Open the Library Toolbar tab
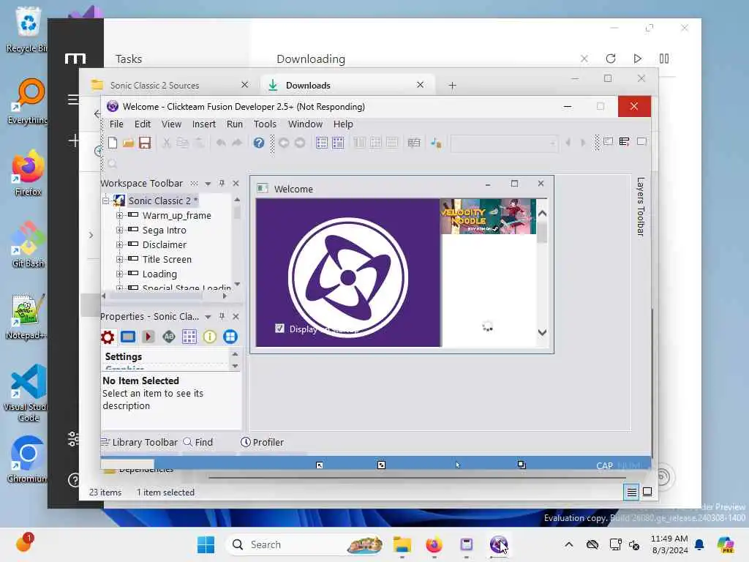Screen dimensions: 749x562 click(x=139, y=442)
